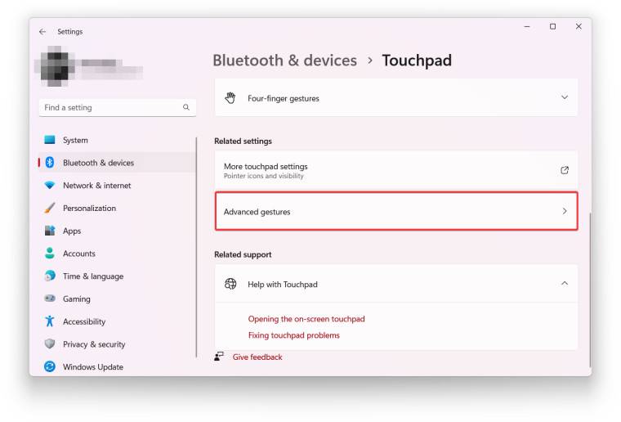Click the Personalization paintbrush icon
The height and width of the screenshot is (422, 621).
(50, 208)
